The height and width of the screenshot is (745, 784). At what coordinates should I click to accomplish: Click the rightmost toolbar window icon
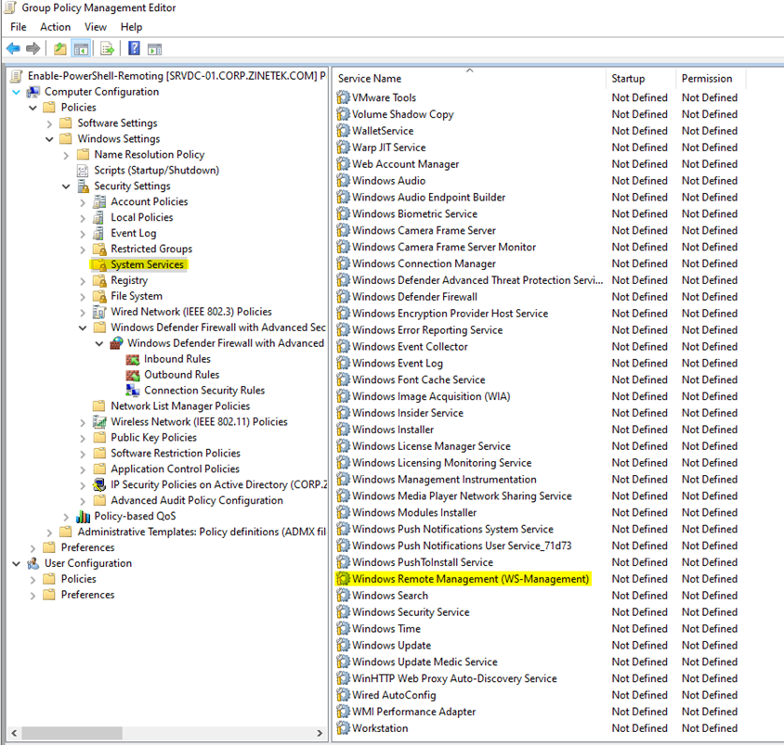(154, 47)
